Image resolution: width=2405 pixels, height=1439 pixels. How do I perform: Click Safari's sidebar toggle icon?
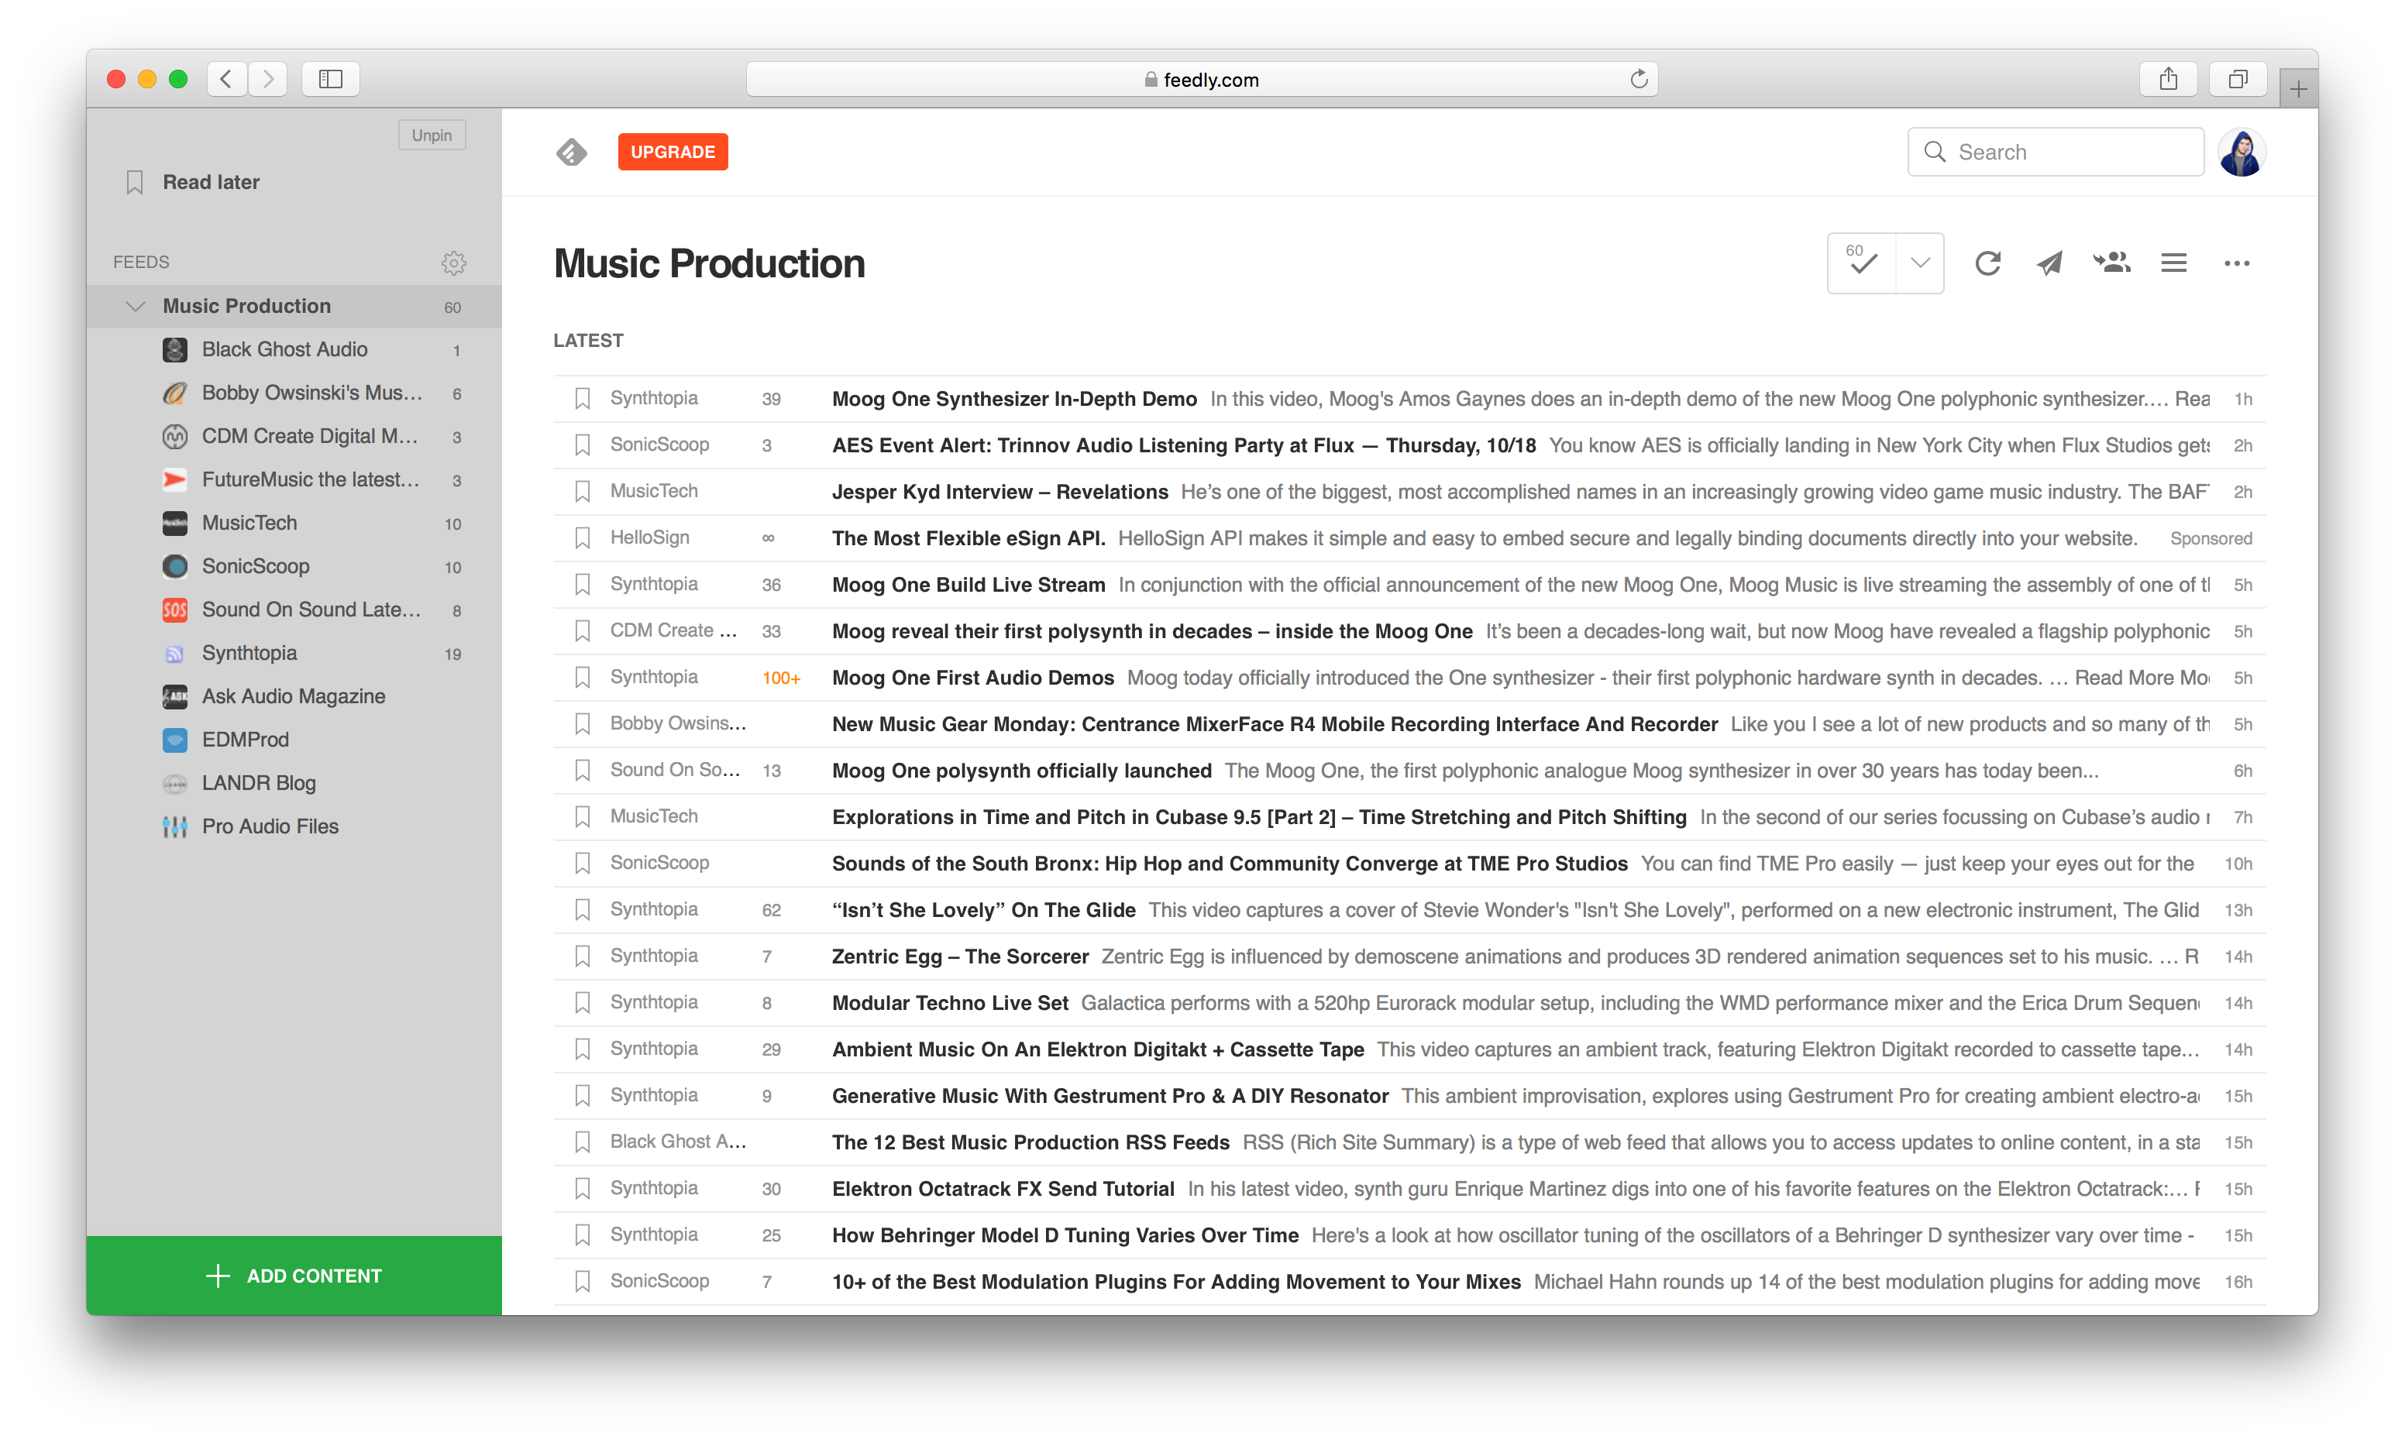(331, 78)
